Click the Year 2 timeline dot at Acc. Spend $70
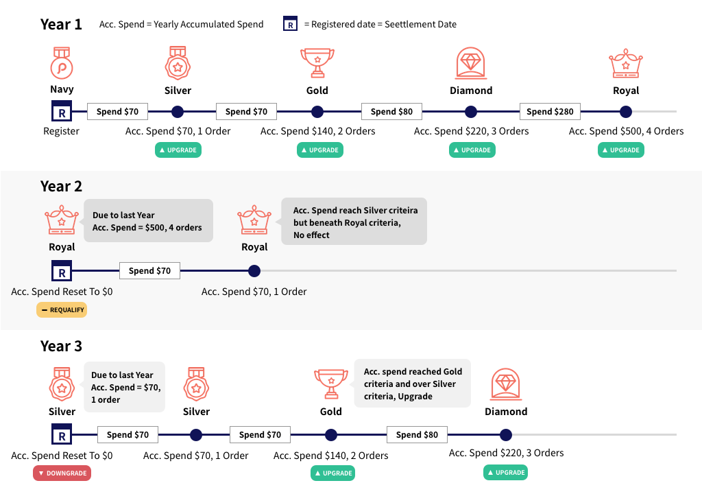 (x=254, y=270)
